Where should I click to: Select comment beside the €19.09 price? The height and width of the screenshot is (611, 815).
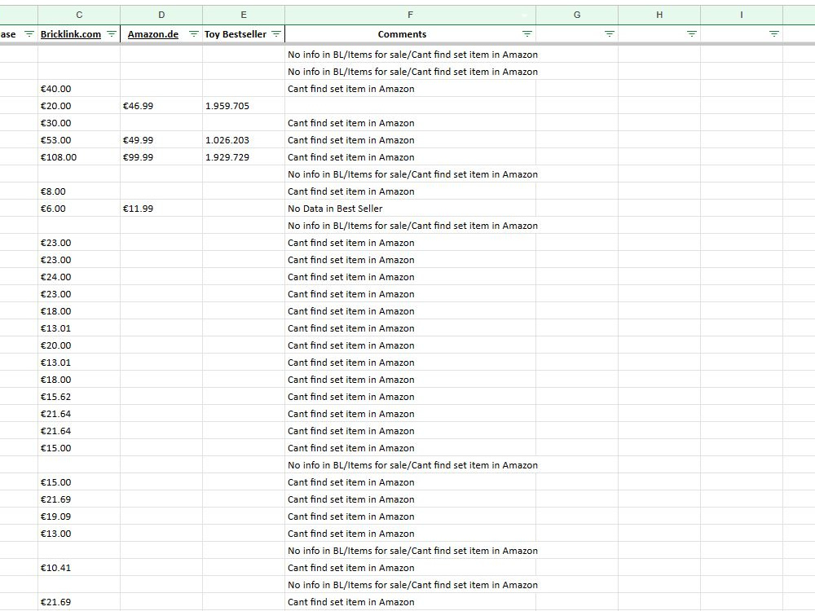(x=410, y=517)
